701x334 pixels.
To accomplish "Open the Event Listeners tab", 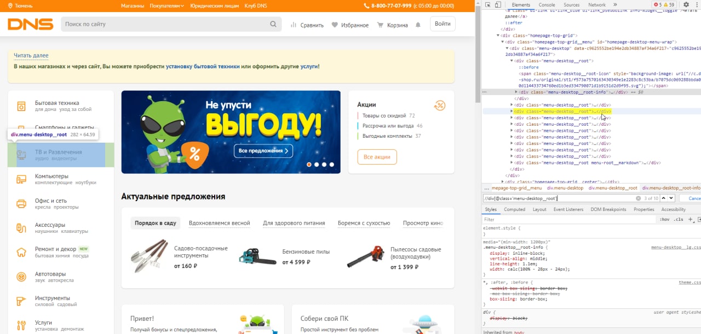I will pos(568,209).
